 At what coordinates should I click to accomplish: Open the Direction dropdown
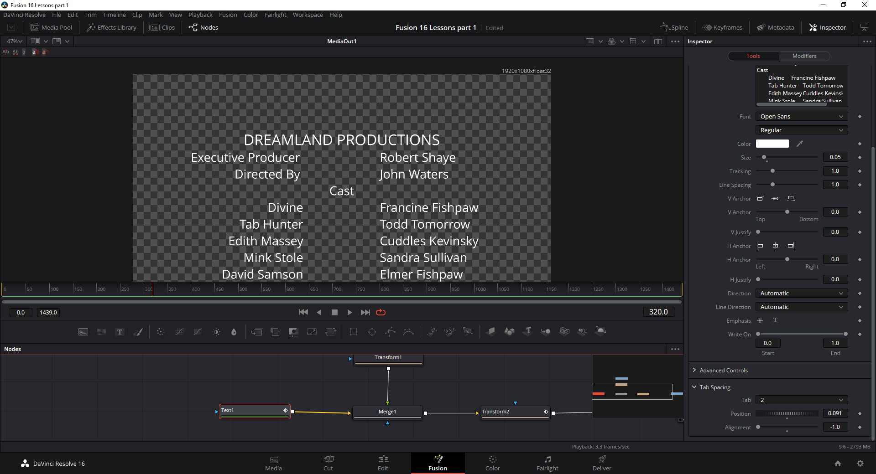pos(802,294)
